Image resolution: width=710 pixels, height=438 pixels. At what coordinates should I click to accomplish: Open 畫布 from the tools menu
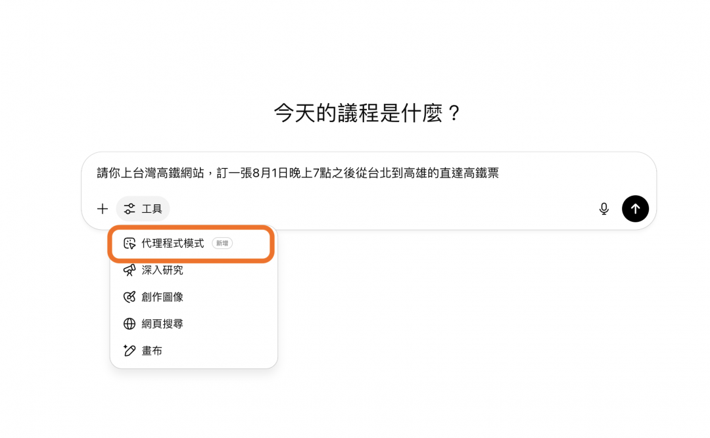point(152,351)
